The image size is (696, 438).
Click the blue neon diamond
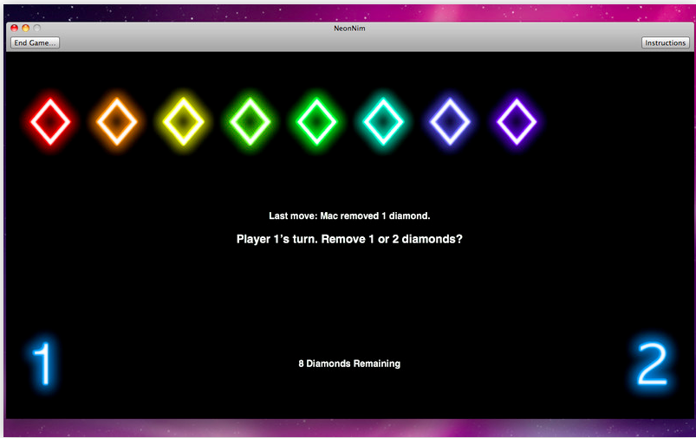(450, 122)
